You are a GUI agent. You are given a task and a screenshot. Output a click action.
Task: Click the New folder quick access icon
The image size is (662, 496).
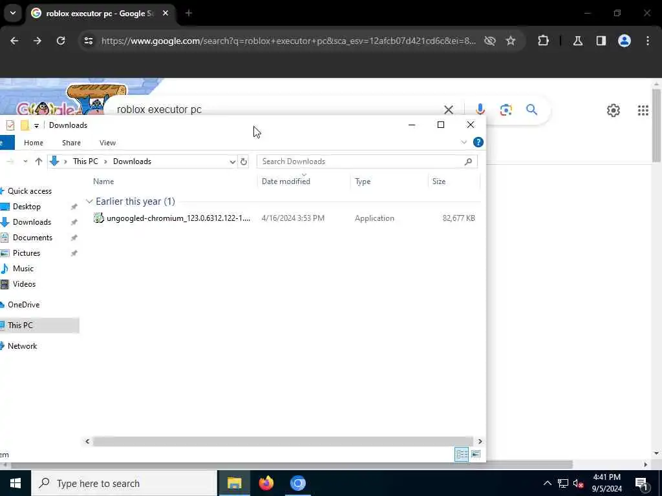pyautogui.click(x=25, y=125)
